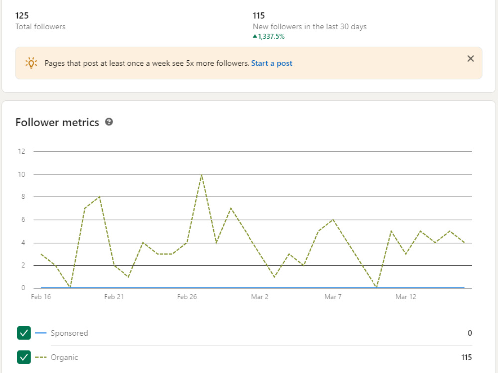Image resolution: width=498 pixels, height=373 pixels.
Task: Click the Mar 7 axis label
Action: 333,297
